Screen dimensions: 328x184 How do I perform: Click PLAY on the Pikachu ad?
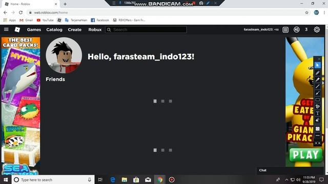pos(305,155)
